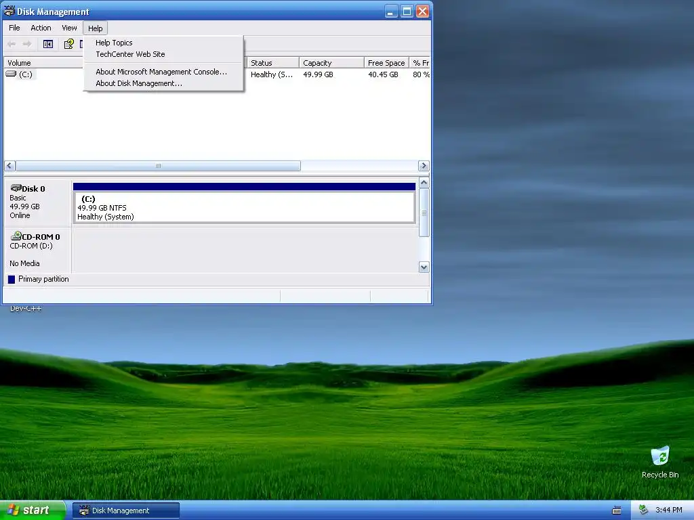Click the Volume column header
The width and height of the screenshot is (694, 520).
tap(43, 63)
